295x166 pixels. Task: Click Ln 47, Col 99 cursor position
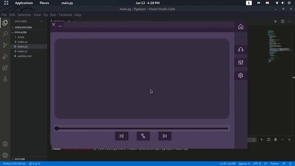tap(227, 164)
